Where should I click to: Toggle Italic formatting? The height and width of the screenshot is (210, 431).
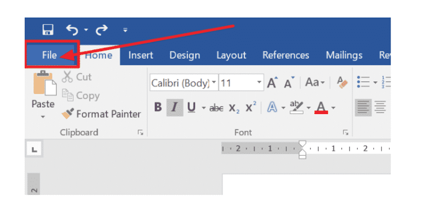(x=175, y=107)
